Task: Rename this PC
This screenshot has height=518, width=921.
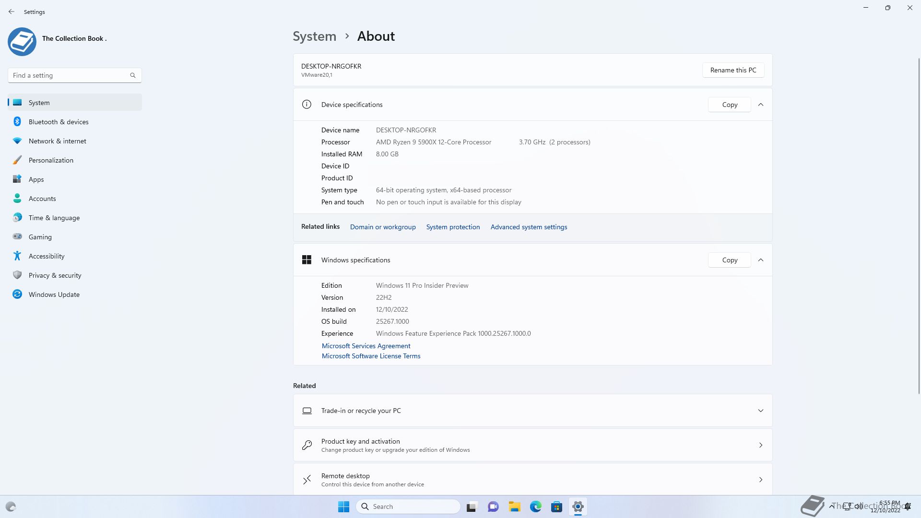Action: 733,70
